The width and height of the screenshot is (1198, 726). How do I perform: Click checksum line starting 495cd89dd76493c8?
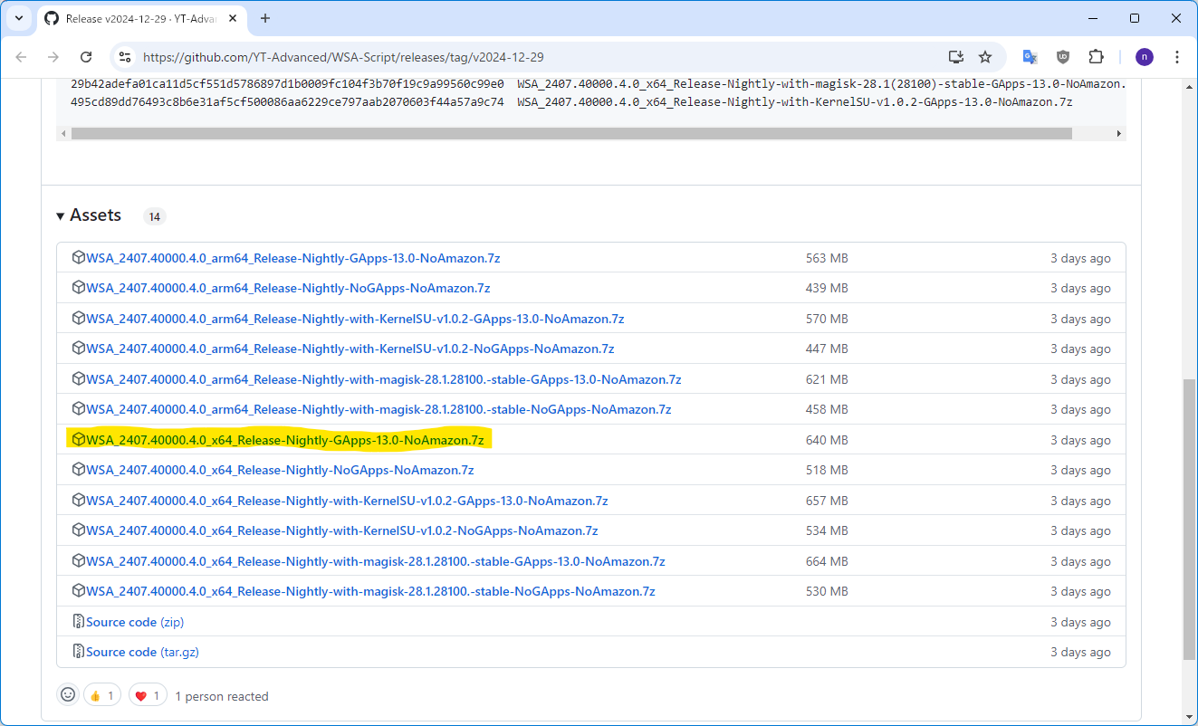coord(571,102)
